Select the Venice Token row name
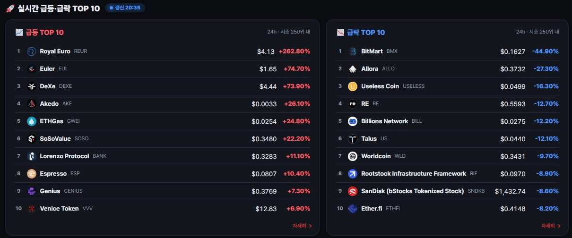This screenshot has width=572, height=238. (x=59, y=209)
